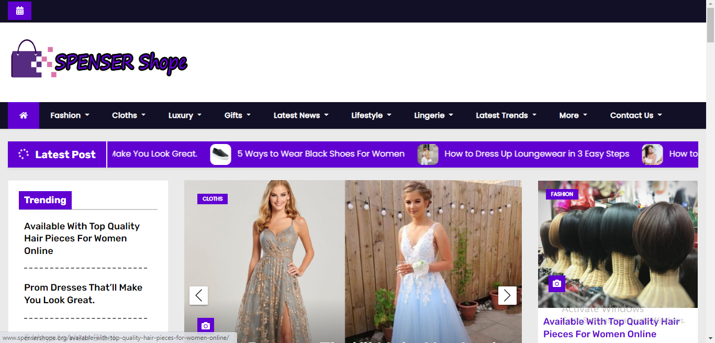Open 'How to Dress Up Loungewear in 3 Easy Steps'
715x343 pixels.
click(537, 154)
